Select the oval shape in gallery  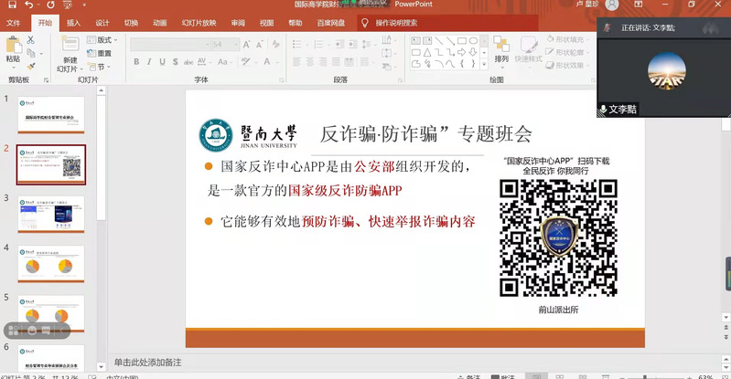tap(473, 40)
